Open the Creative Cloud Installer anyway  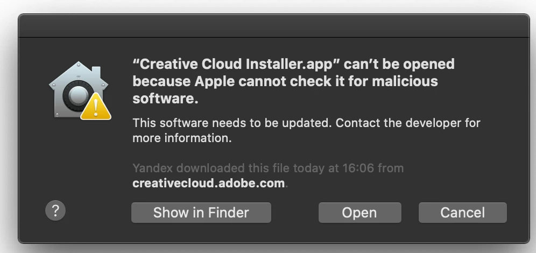359,213
